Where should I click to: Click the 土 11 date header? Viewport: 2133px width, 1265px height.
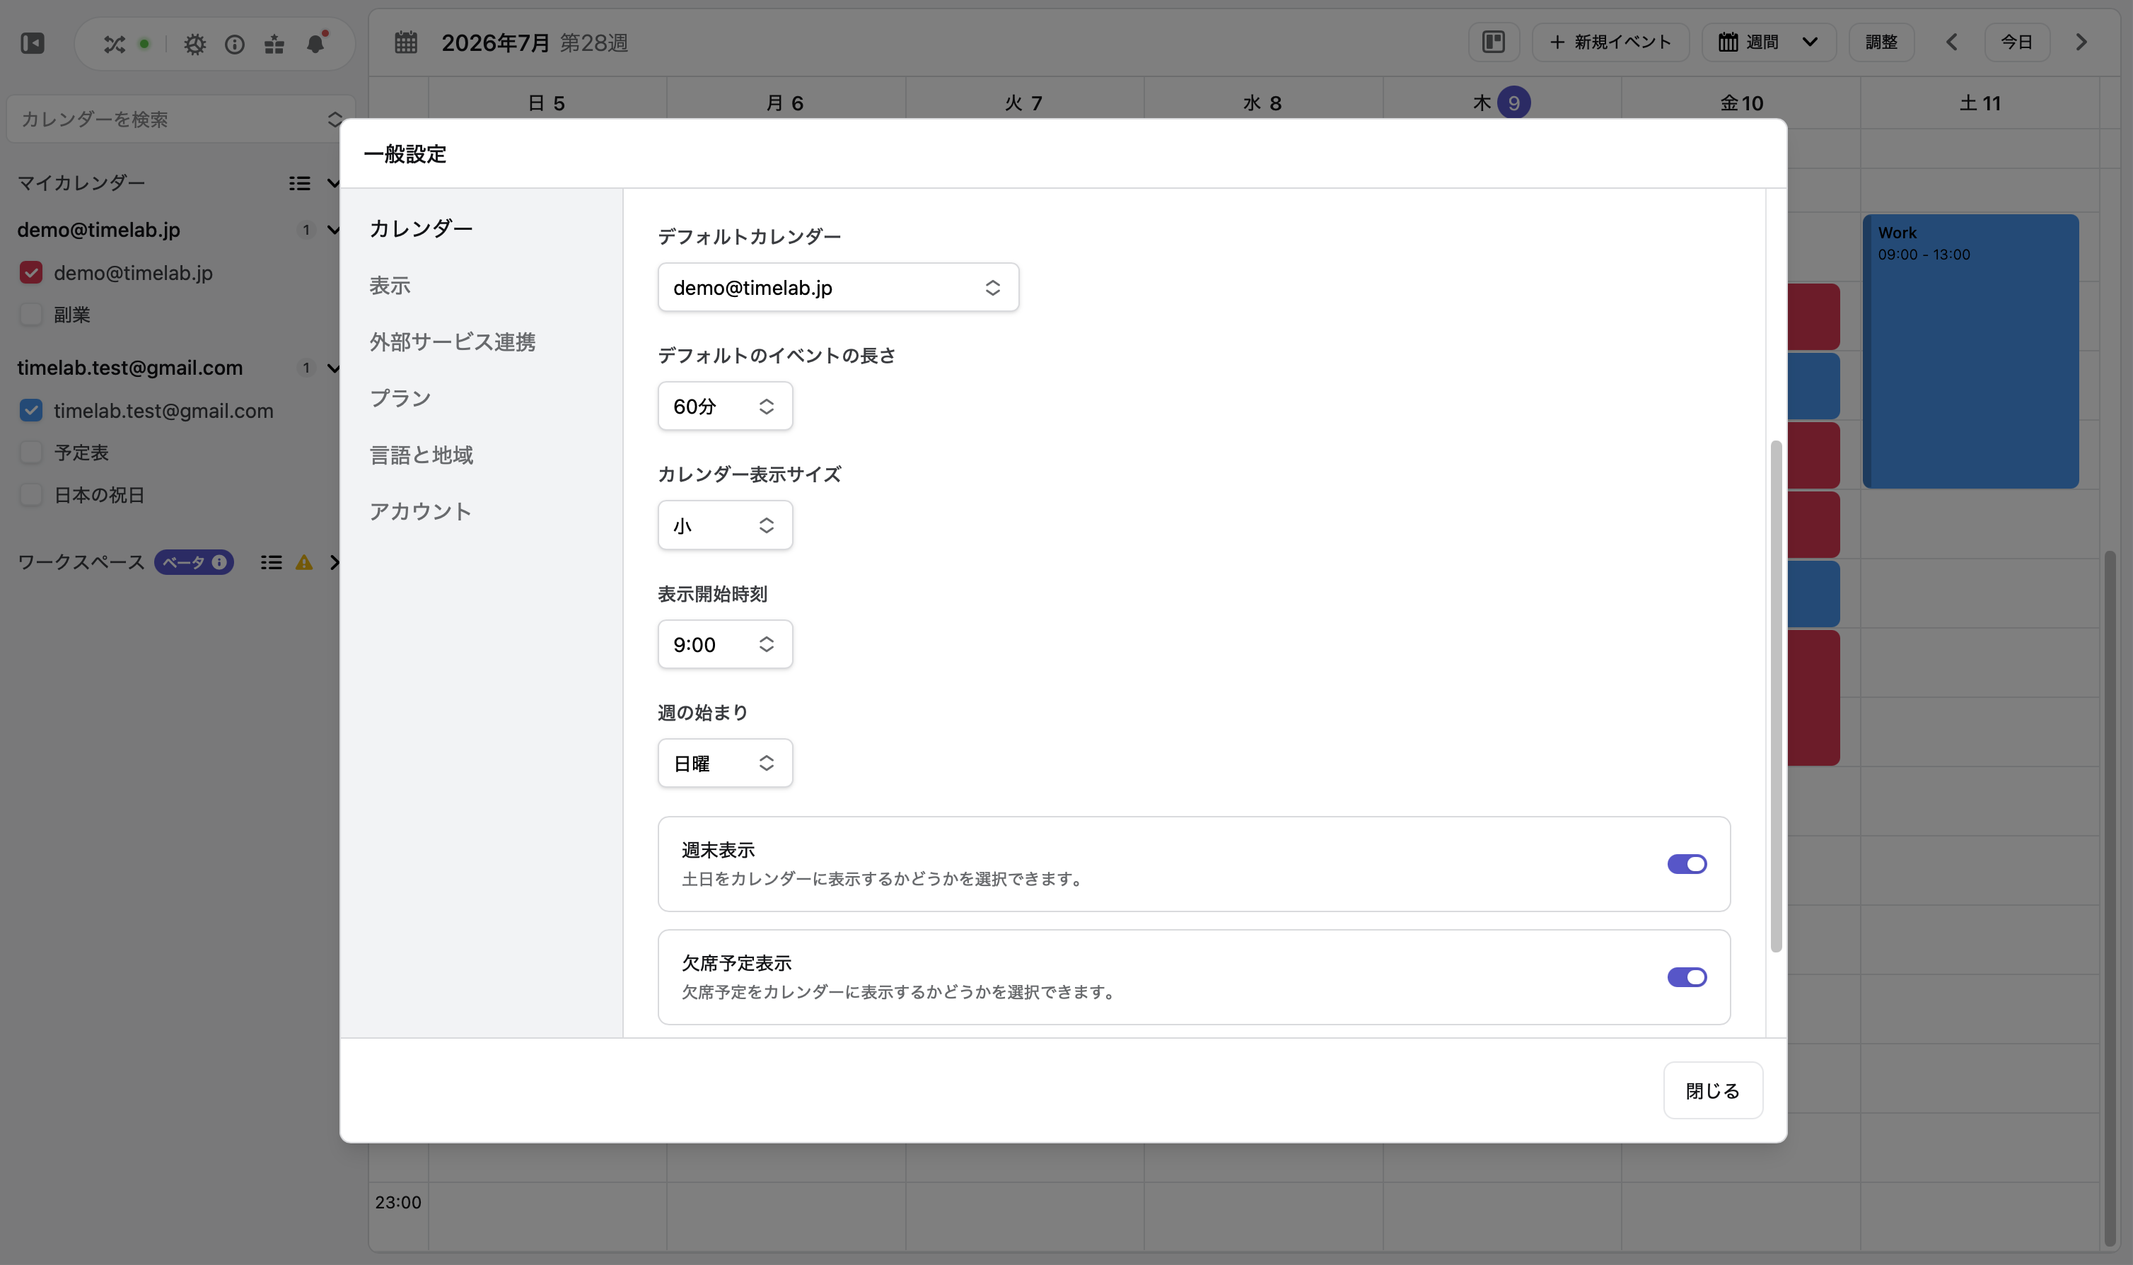[x=1979, y=103]
